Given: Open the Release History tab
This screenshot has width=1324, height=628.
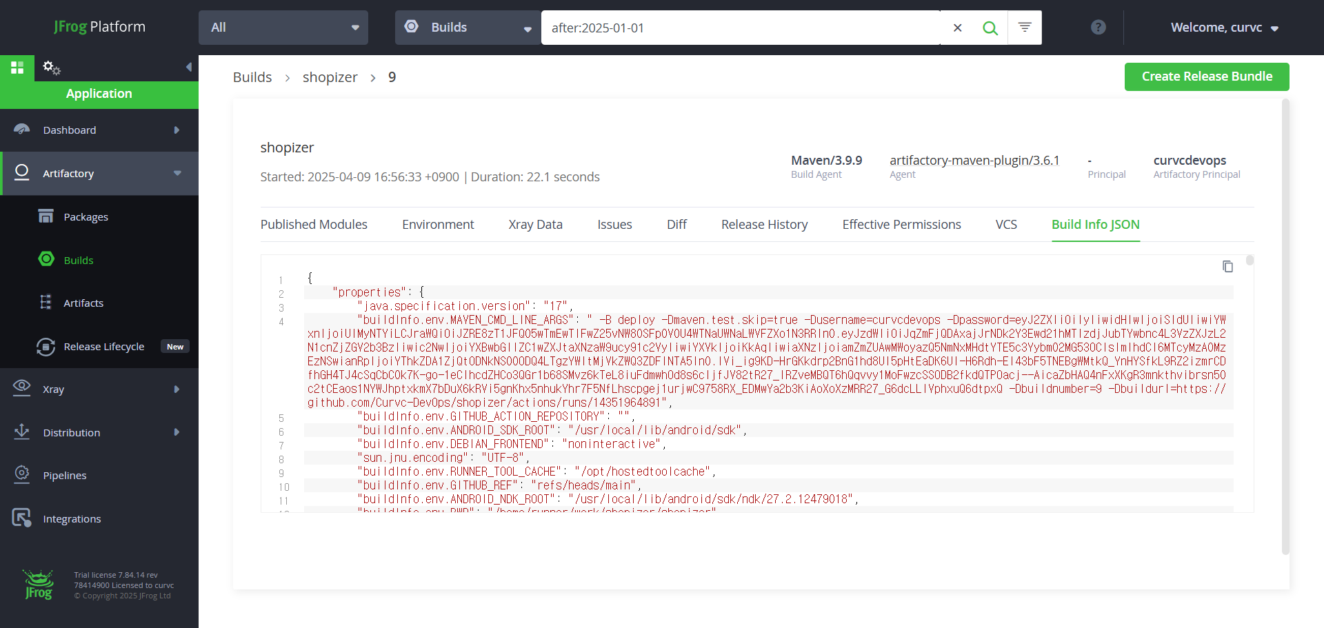Looking at the screenshot, I should (x=764, y=224).
